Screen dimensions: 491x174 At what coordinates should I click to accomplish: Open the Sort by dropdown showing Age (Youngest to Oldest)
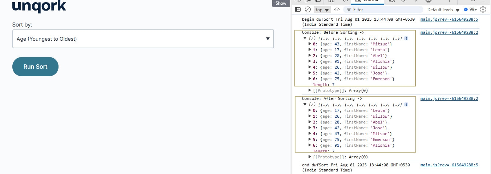pos(143,39)
